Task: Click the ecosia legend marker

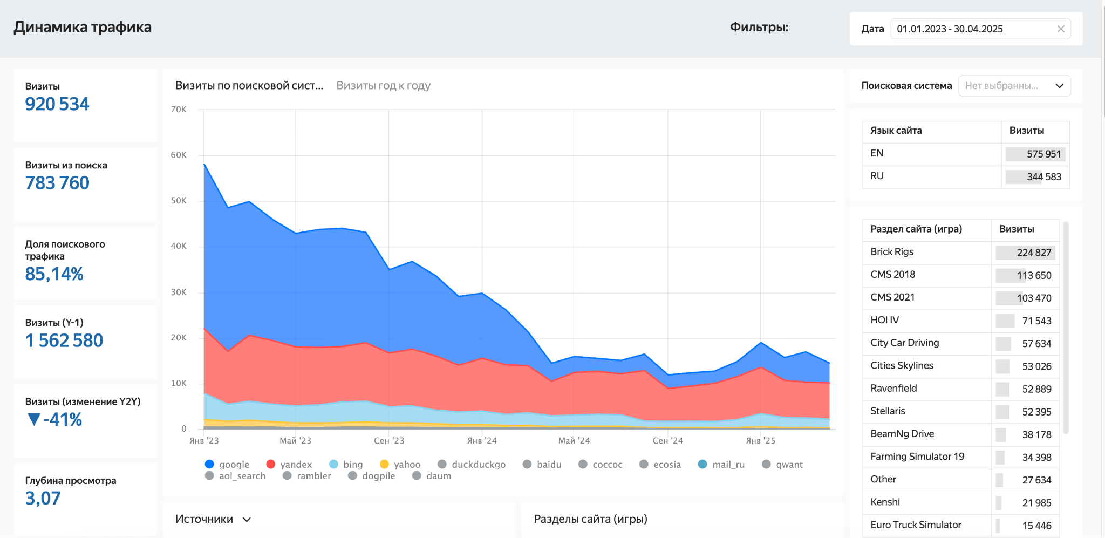Action: 644,465
